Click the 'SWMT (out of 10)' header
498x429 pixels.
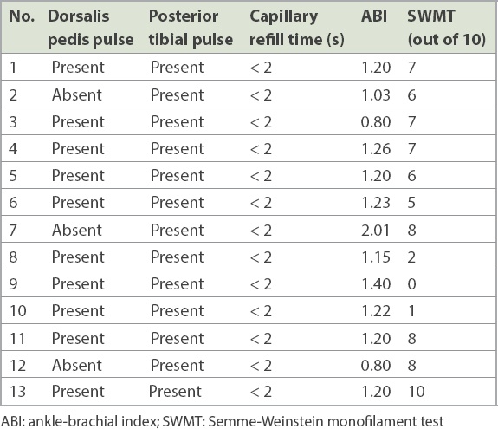(447, 28)
